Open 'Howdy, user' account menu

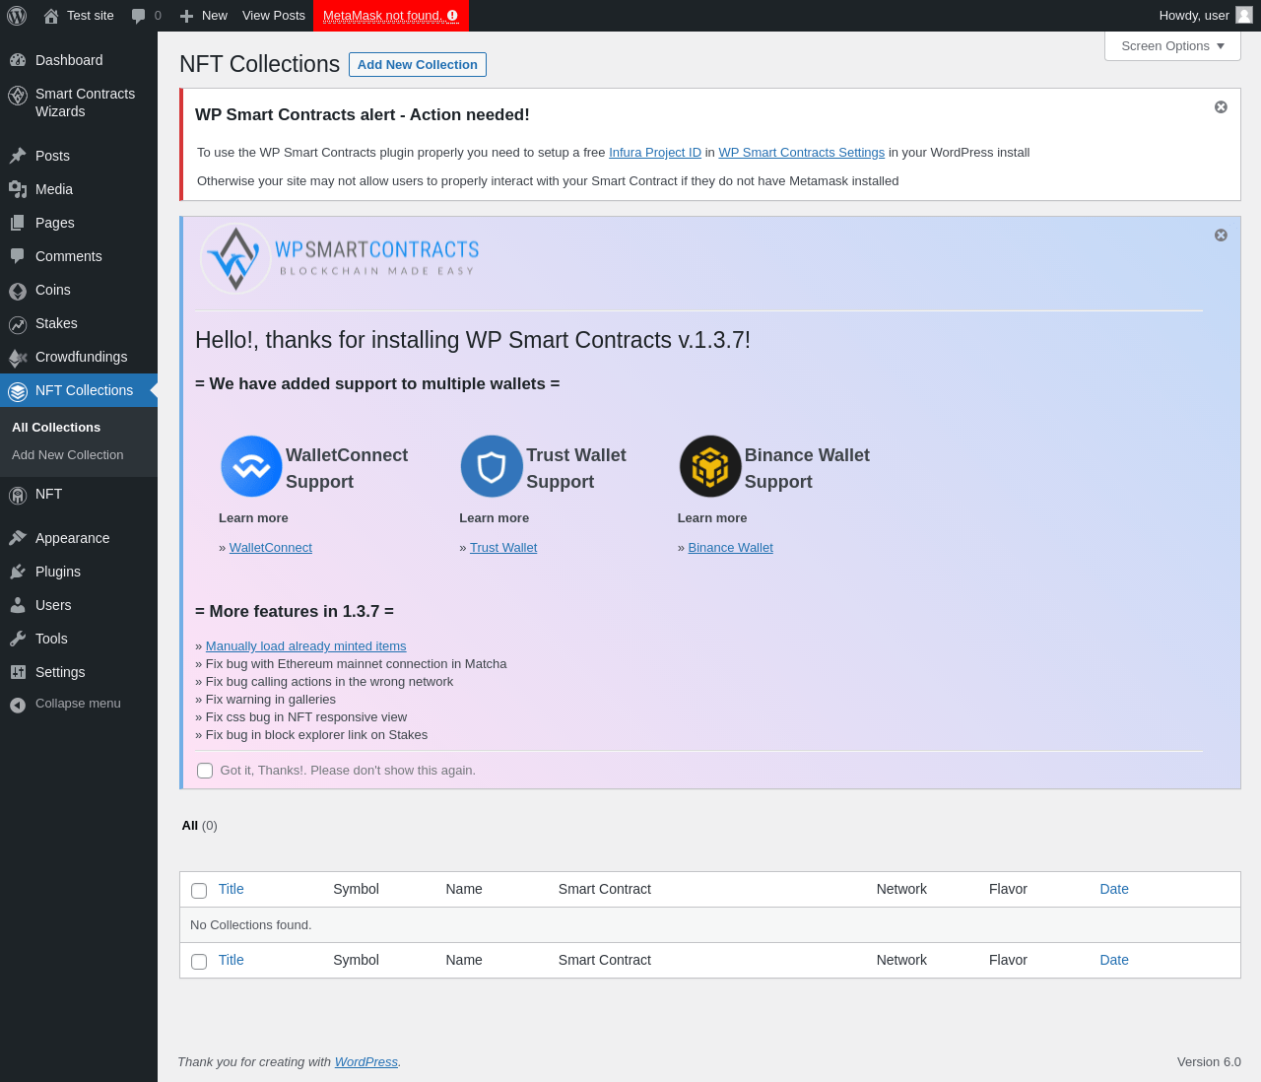[x=1205, y=16]
